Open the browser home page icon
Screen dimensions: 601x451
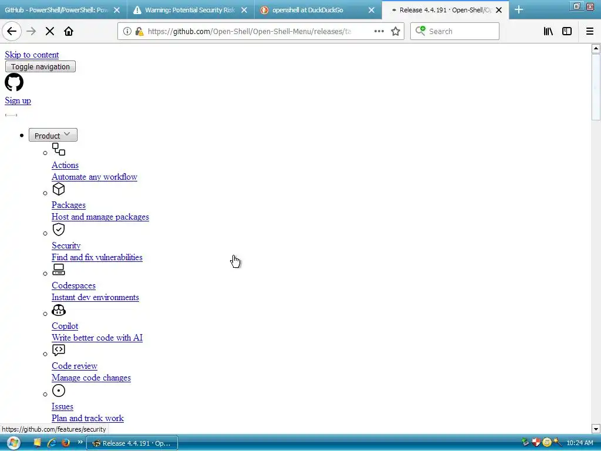tap(69, 32)
